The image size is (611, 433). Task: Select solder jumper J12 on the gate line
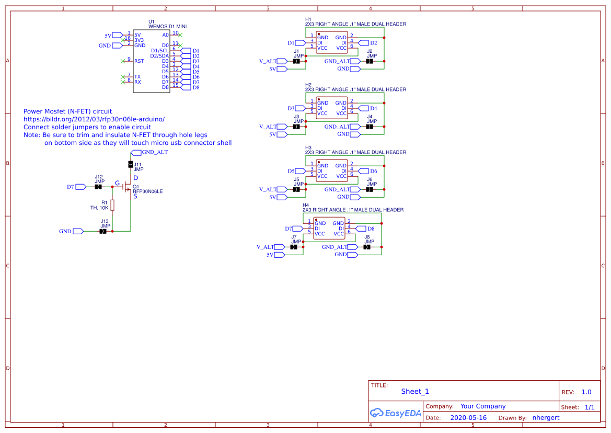98,186
